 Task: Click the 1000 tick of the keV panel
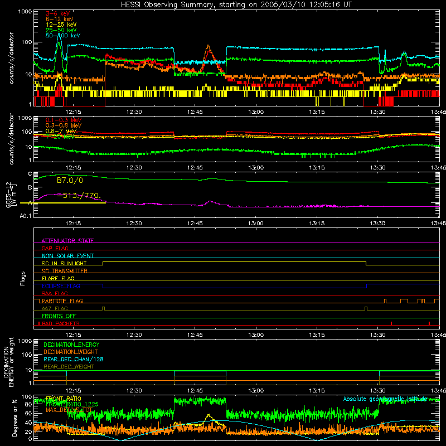point(25,12)
